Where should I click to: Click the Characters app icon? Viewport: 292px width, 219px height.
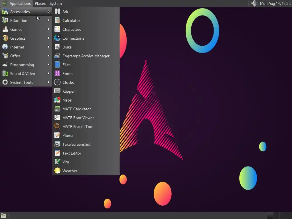pos(57,29)
